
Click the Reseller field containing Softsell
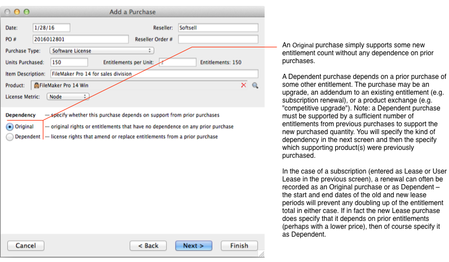(x=218, y=28)
